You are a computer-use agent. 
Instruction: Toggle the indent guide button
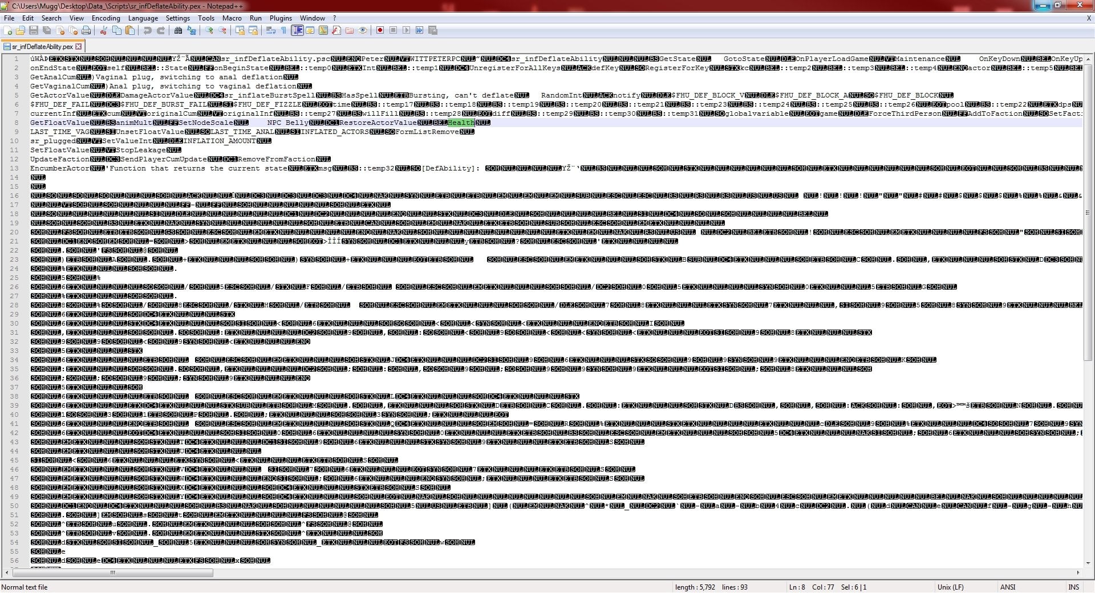point(297,30)
